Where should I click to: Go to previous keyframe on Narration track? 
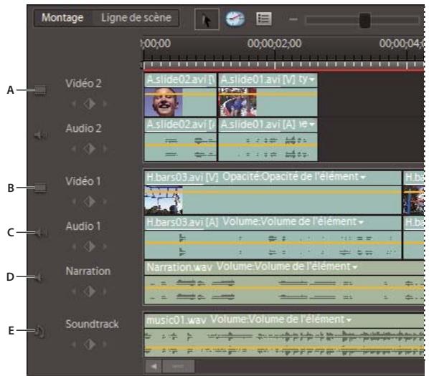point(73,291)
